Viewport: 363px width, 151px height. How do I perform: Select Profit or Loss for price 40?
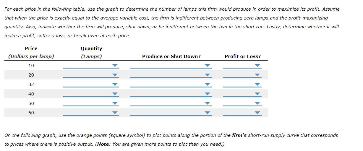(242, 94)
